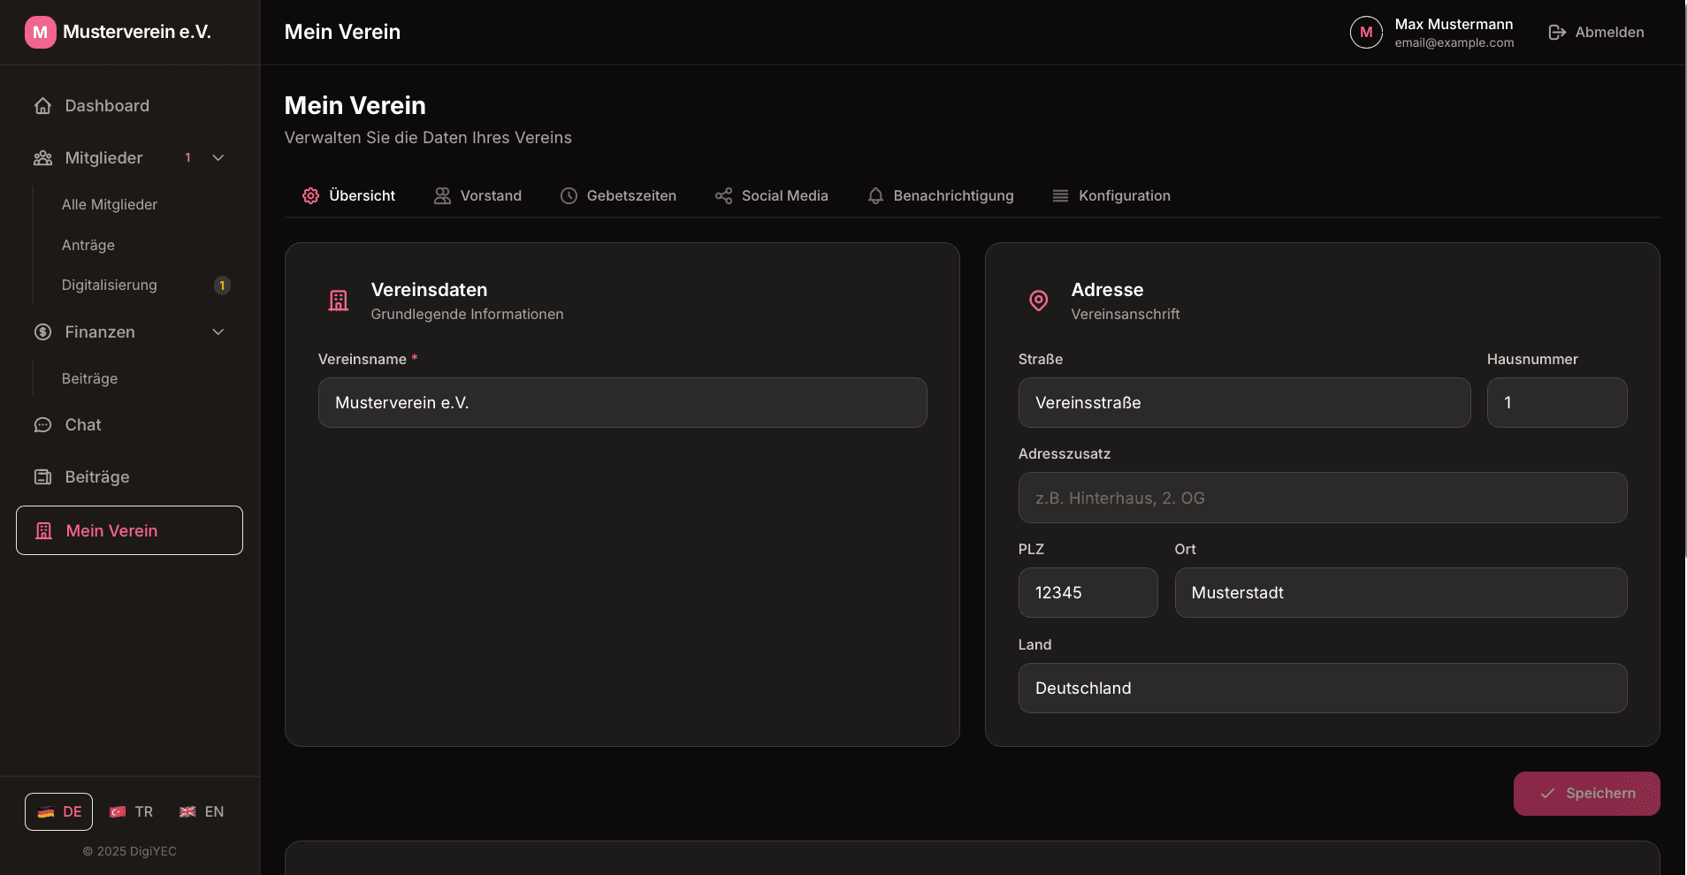
Task: Go to the Konfiguration tab
Action: tap(1111, 196)
